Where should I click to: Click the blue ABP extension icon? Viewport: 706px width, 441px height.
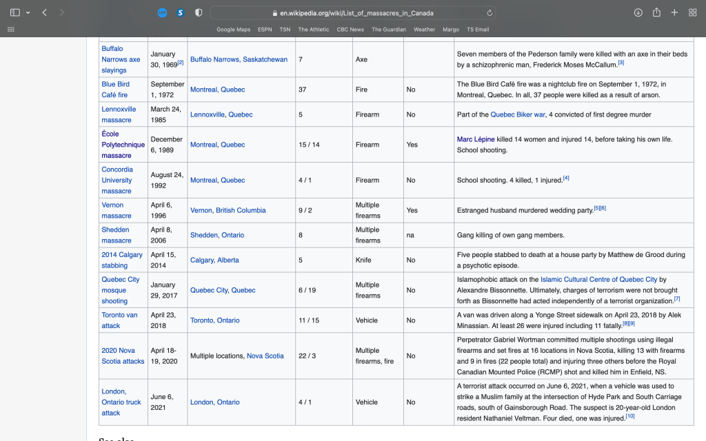click(162, 12)
